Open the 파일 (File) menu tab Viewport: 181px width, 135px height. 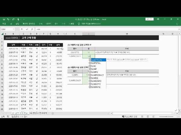point(4,24)
